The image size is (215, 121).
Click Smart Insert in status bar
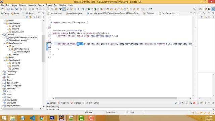click(x=111, y=112)
